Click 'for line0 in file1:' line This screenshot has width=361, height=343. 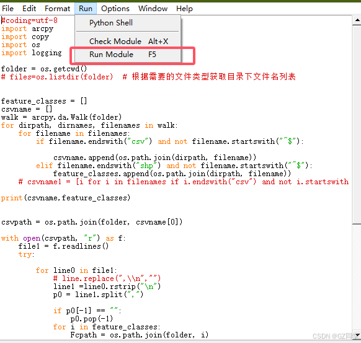click(x=76, y=270)
